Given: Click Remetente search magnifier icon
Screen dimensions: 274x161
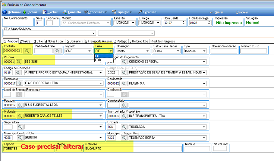Looking at the screenshot, I should [x=19, y=83].
